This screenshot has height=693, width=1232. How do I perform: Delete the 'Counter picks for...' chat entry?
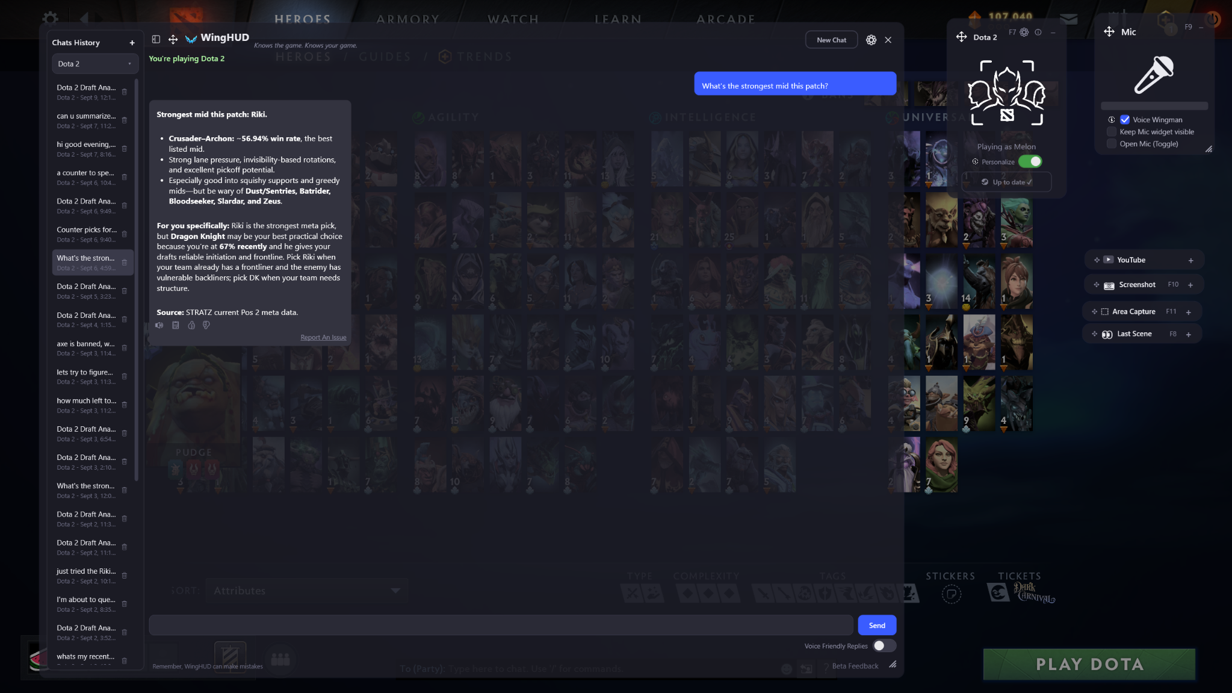pyautogui.click(x=125, y=234)
